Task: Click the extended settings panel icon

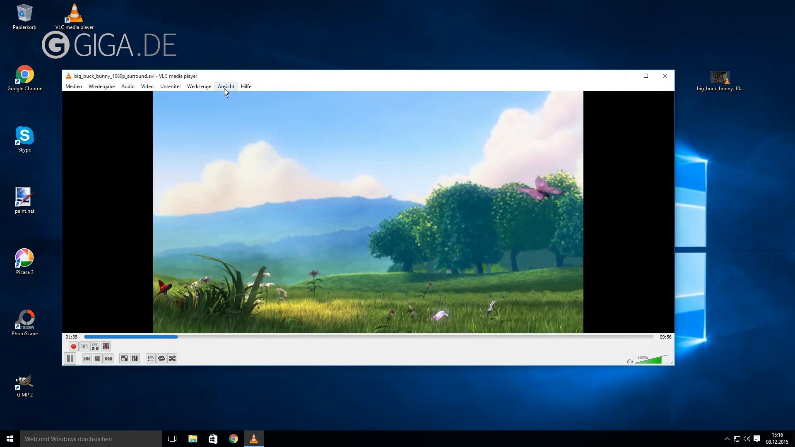Action: click(135, 358)
